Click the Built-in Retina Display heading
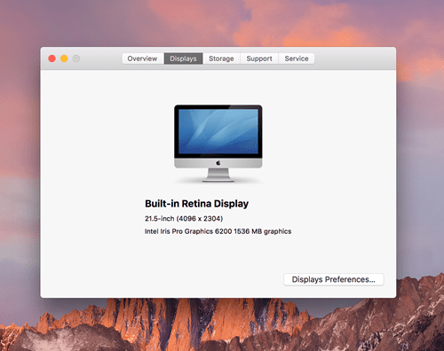444x351 pixels. tap(196, 204)
